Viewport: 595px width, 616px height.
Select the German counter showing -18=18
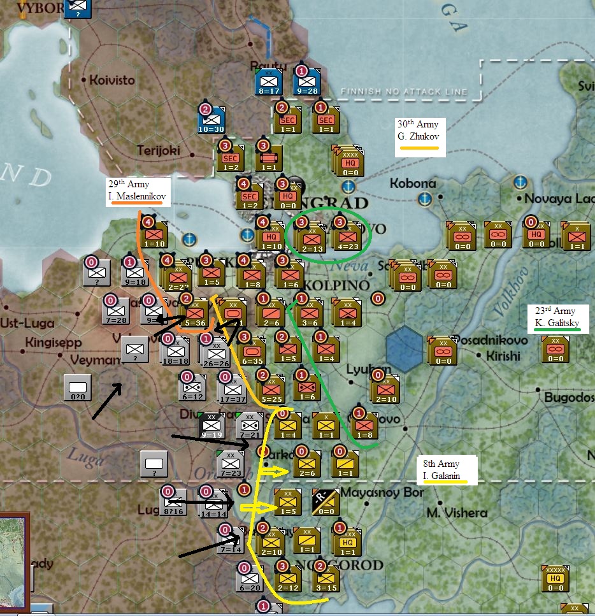point(175,352)
